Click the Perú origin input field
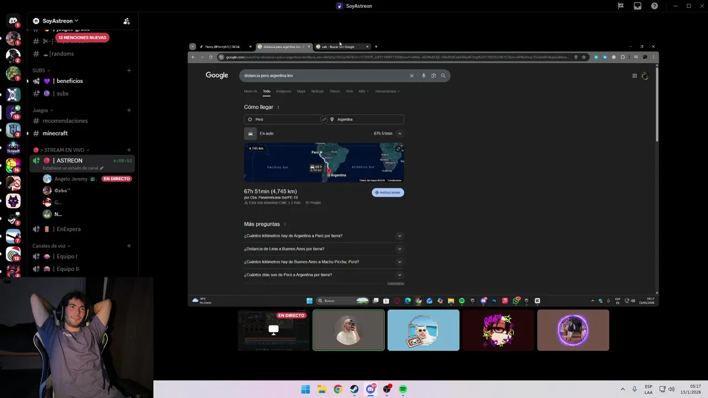The image size is (708, 398). (283, 119)
